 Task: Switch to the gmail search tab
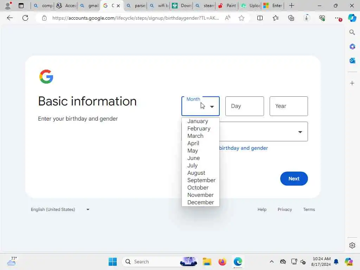pyautogui.click(x=89, y=6)
